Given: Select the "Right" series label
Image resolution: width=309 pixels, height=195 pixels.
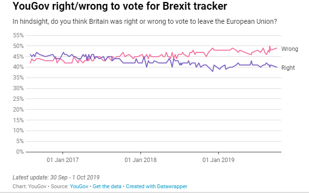Looking at the screenshot, I should click(x=288, y=68).
